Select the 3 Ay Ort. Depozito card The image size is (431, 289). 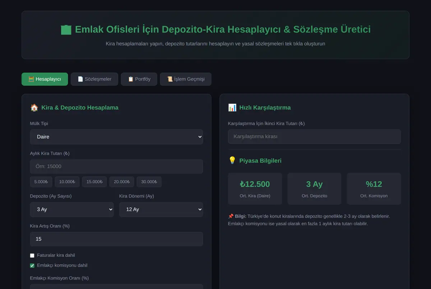[x=314, y=189]
